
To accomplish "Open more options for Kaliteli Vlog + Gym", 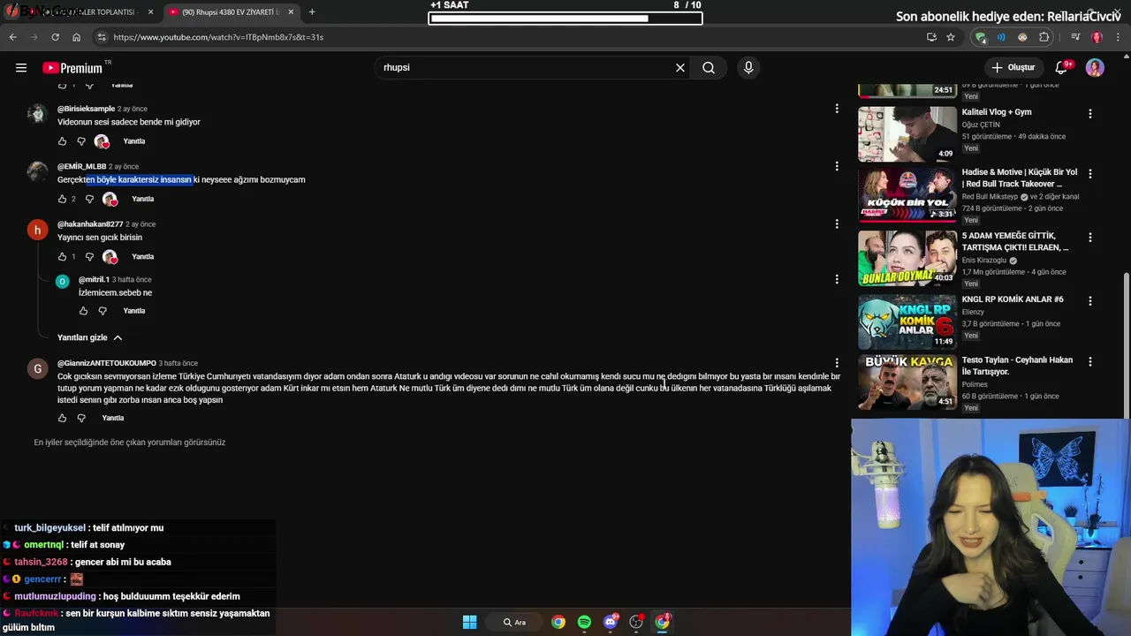I will (1089, 114).
